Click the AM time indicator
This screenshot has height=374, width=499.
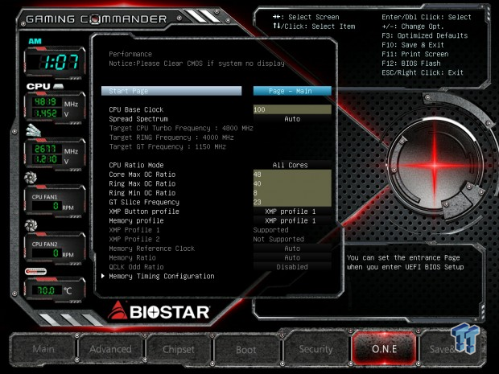coord(35,41)
